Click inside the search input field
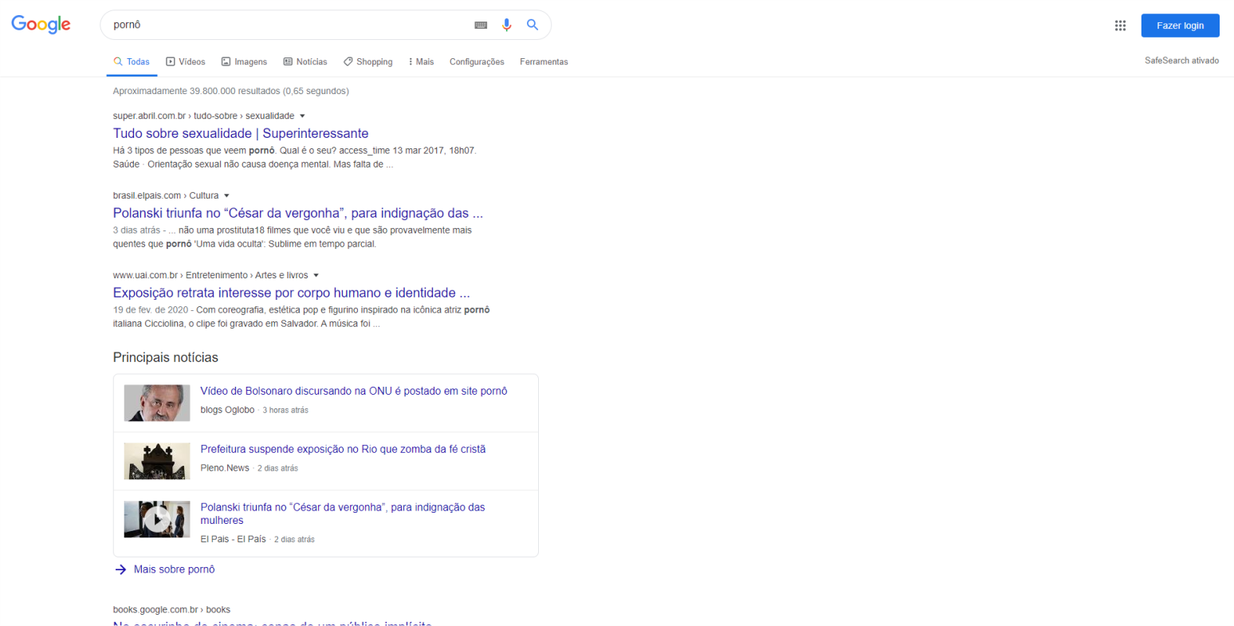Viewport: 1234px width, 626px height. point(289,25)
